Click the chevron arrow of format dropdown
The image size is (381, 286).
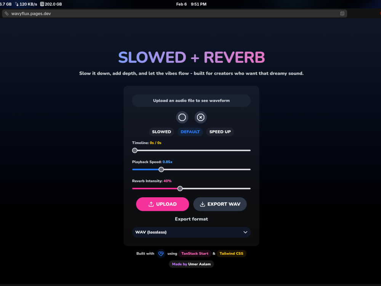point(245,232)
